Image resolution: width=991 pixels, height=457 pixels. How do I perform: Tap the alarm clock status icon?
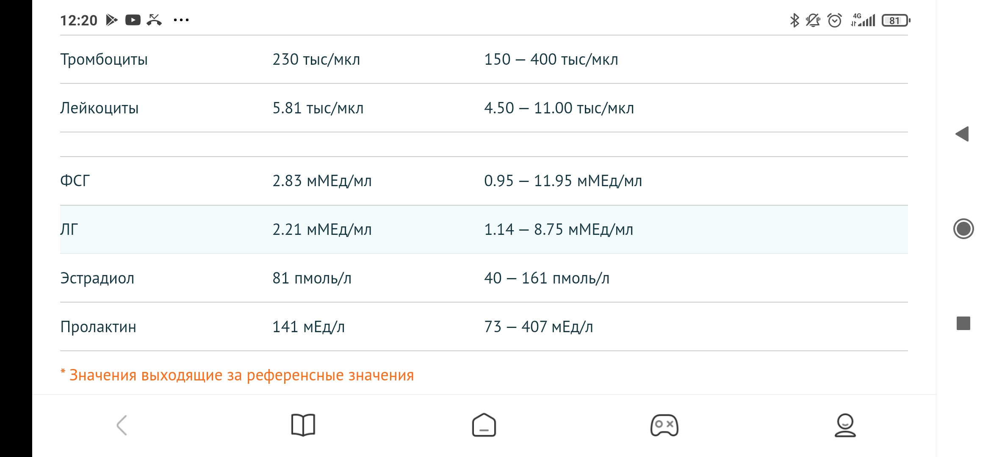[834, 20]
